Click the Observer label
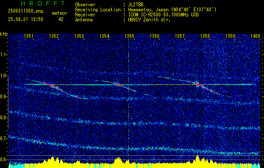The height and width of the screenshot is (168, 264). [x=85, y=5]
